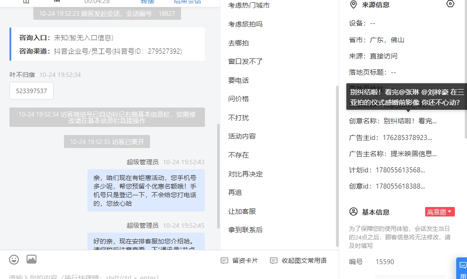Click the 广告主名称 提米映画信息 entry
467x279 pixels.
coord(393,153)
